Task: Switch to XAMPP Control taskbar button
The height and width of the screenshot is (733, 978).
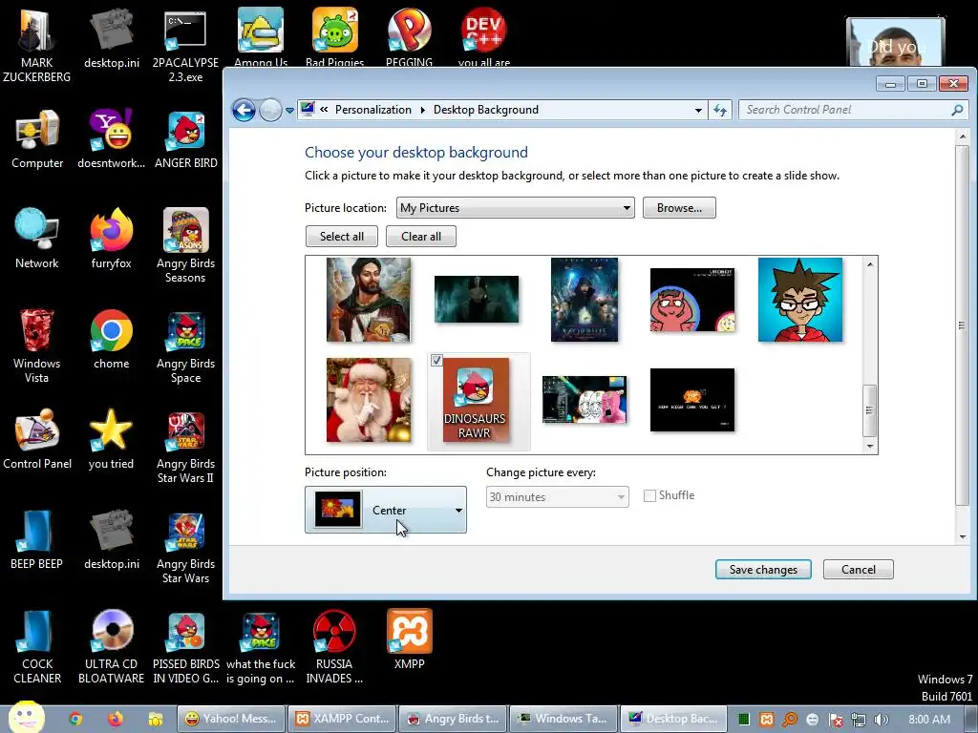Action: [343, 719]
